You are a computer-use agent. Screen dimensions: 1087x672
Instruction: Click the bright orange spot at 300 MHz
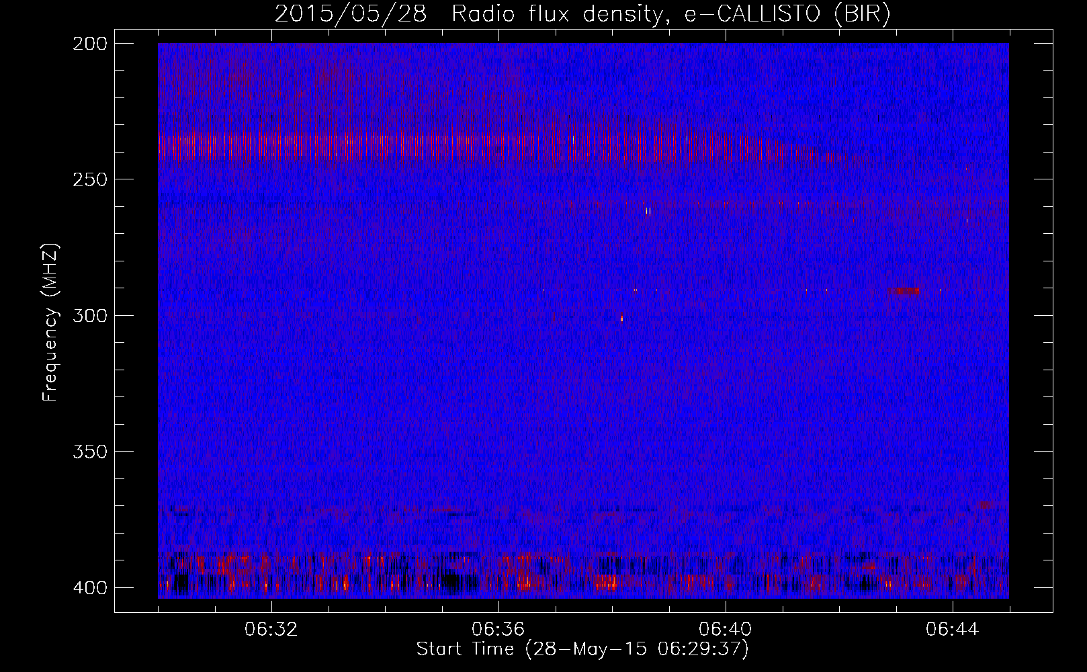(x=622, y=317)
